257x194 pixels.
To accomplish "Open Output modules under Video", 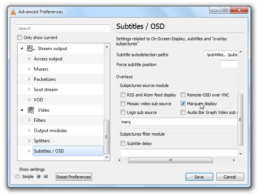I will [x=50, y=131].
